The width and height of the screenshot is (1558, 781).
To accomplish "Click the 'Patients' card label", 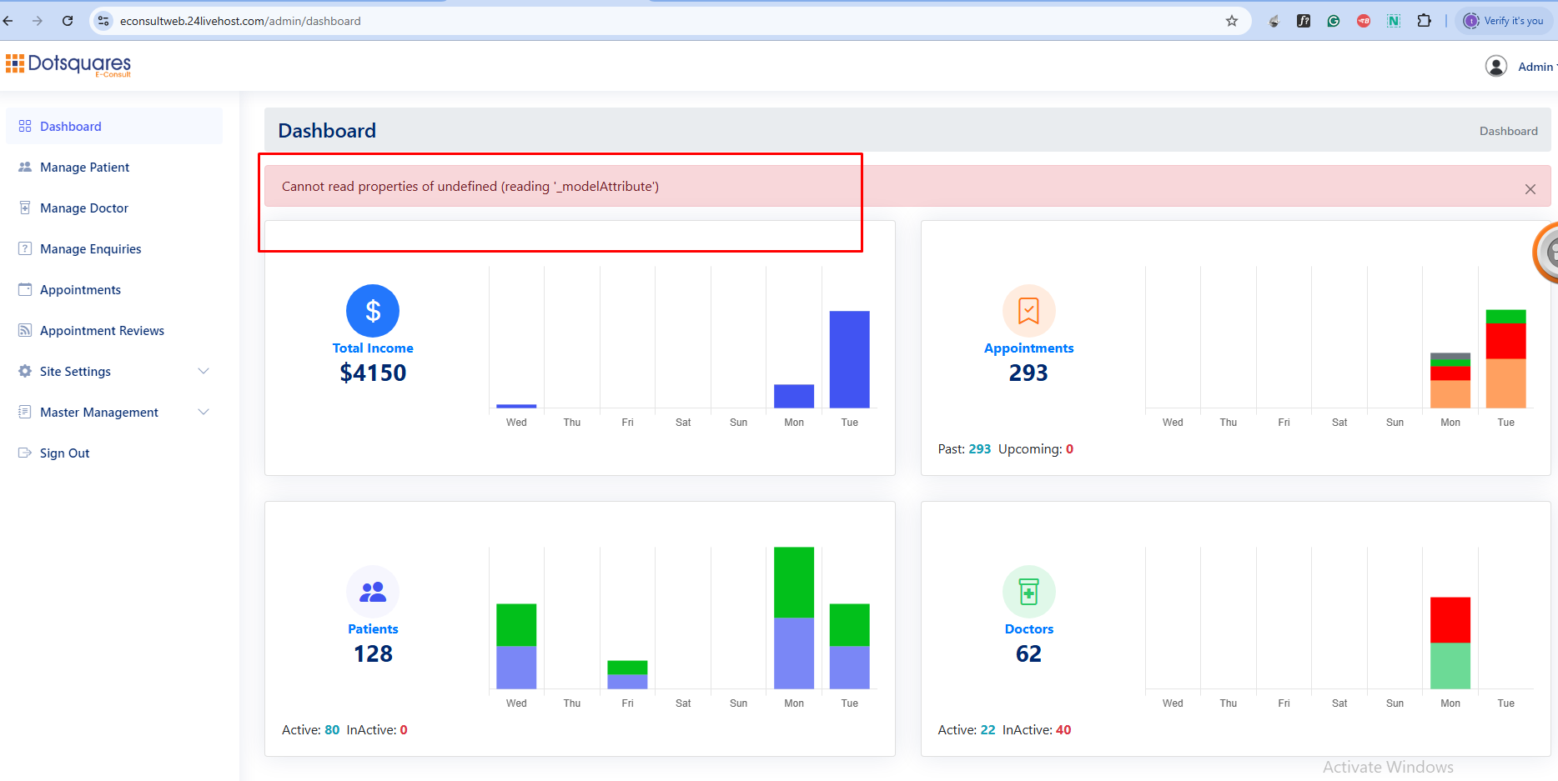I will click(x=373, y=629).
